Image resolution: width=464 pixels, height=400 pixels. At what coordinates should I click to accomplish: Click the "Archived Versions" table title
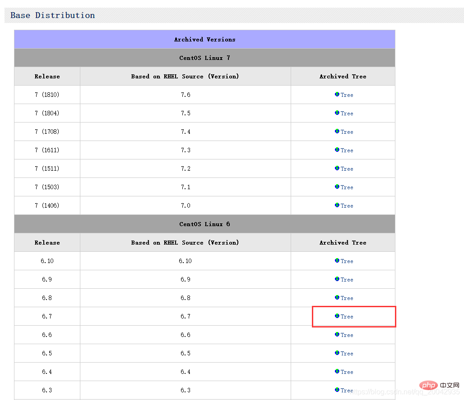tap(205, 39)
